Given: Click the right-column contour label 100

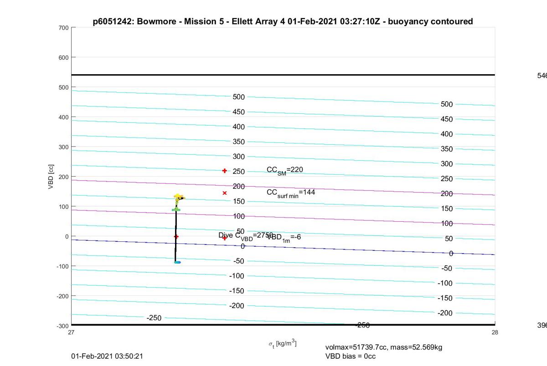Looking at the screenshot, I should click(x=447, y=224).
